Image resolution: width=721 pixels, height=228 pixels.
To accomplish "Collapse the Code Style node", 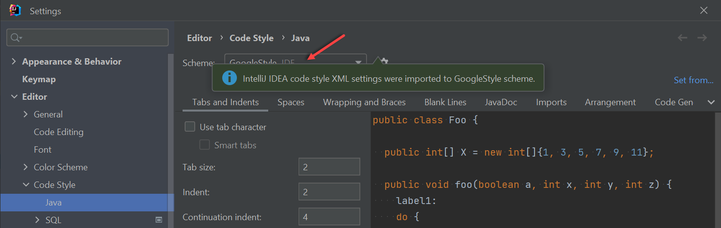I will click(26, 185).
